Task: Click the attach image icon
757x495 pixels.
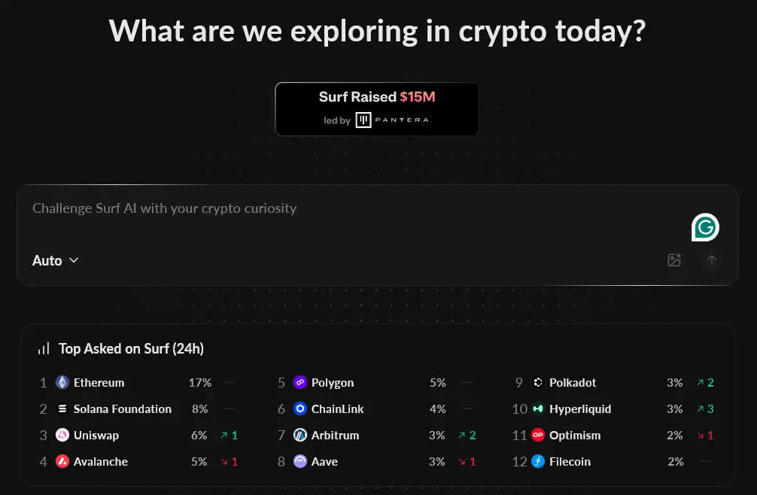Action: (674, 260)
